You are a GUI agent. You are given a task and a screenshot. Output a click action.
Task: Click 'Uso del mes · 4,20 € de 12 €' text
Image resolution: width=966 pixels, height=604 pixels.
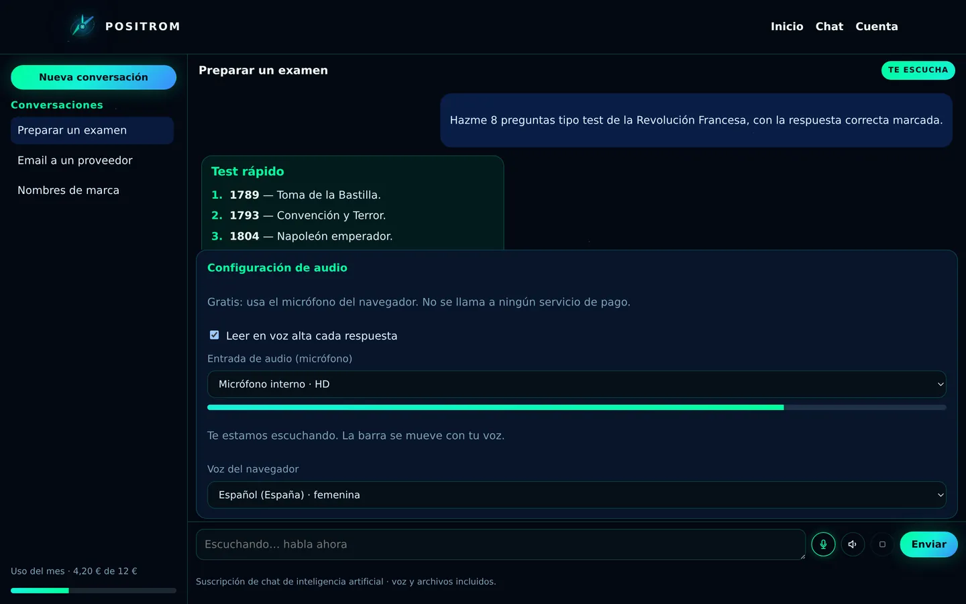click(74, 571)
